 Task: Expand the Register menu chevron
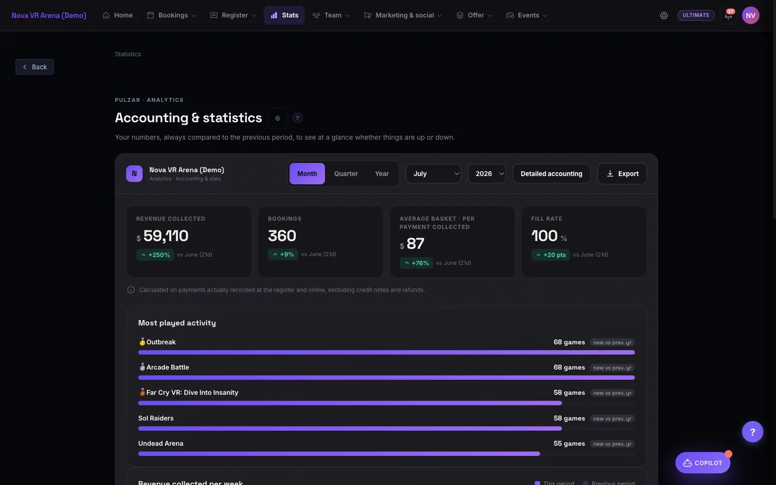coord(254,16)
